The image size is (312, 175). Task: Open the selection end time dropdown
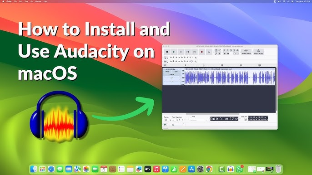(x=267, y=119)
